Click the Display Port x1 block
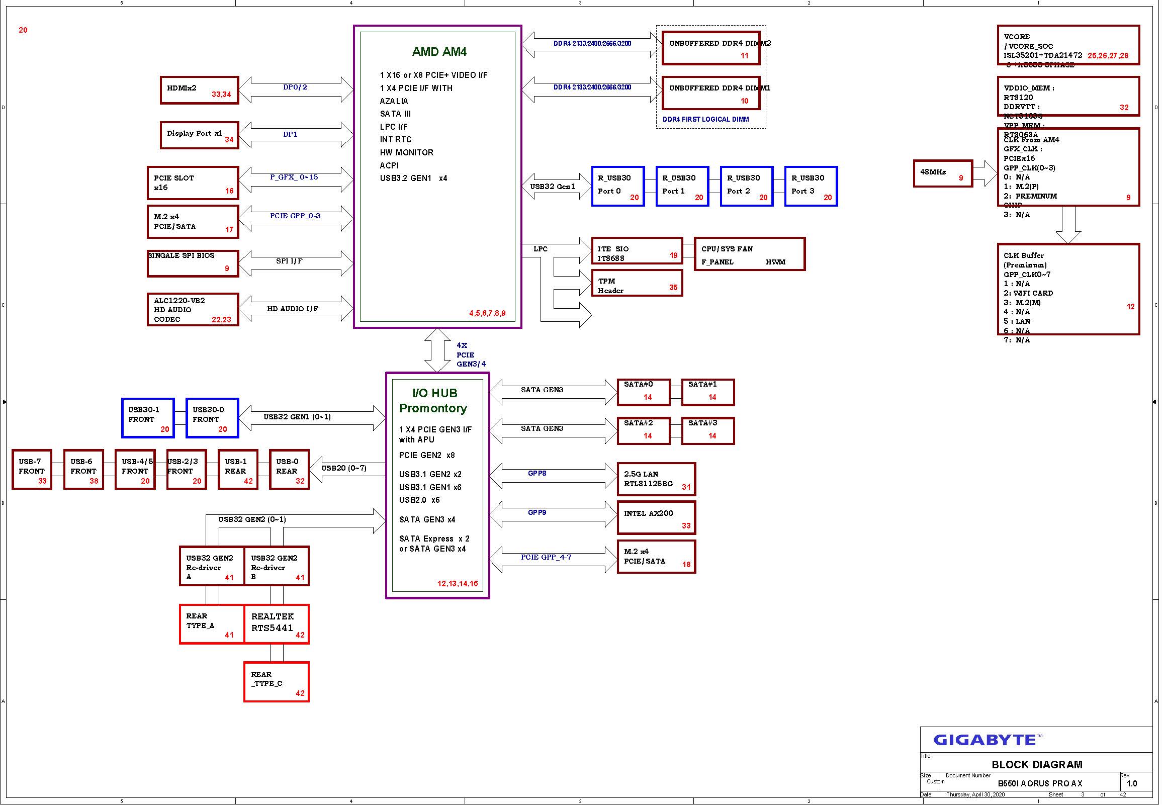1165x806 pixels. (200, 135)
